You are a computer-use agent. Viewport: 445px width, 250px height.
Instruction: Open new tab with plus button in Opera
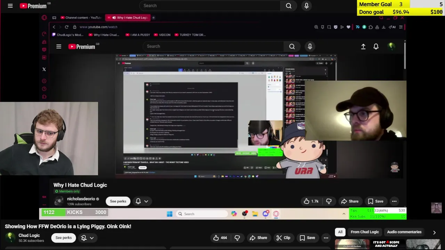coord(153,17)
